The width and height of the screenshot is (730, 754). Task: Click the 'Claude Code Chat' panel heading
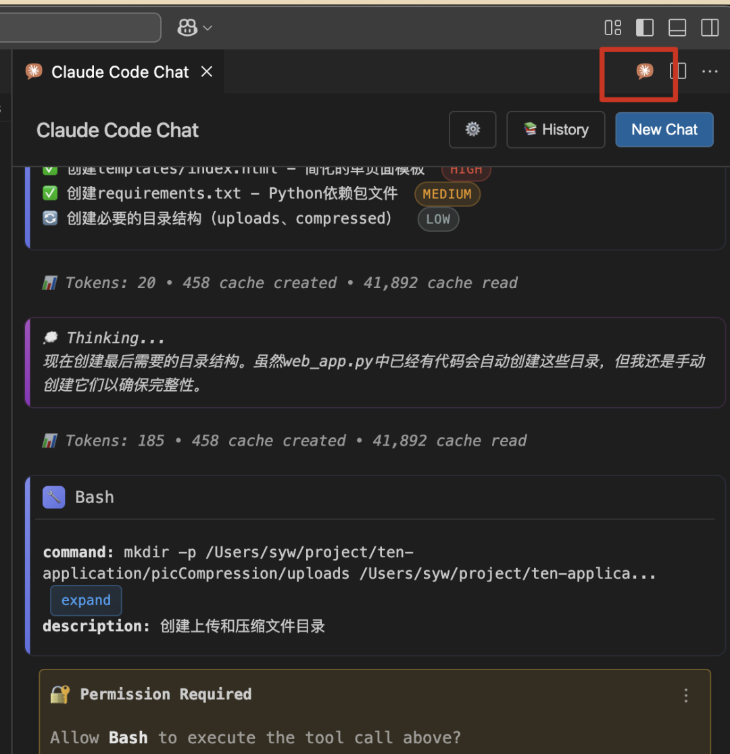[117, 130]
